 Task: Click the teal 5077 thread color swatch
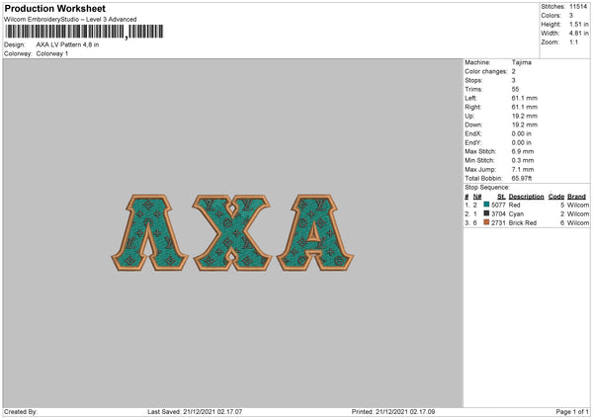tap(486, 205)
